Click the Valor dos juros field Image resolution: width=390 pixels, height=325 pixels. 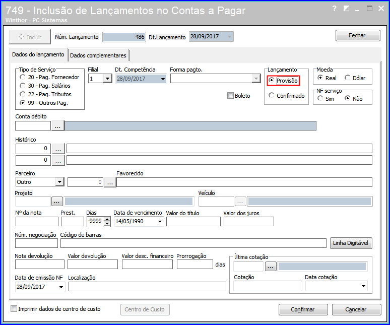point(249,221)
